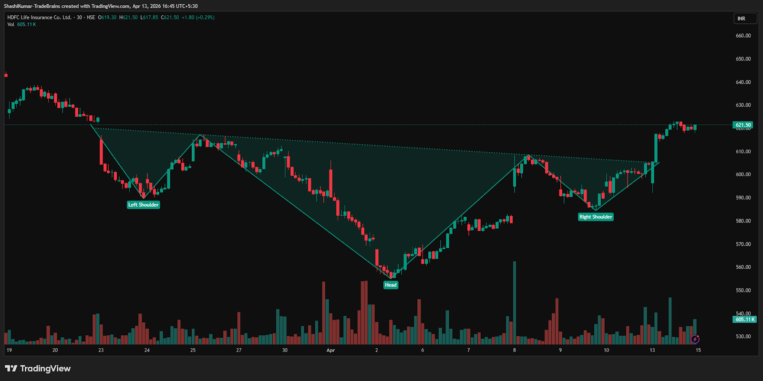Click the 660.00 price scale label
The height and width of the screenshot is (381, 763).
tap(743, 36)
